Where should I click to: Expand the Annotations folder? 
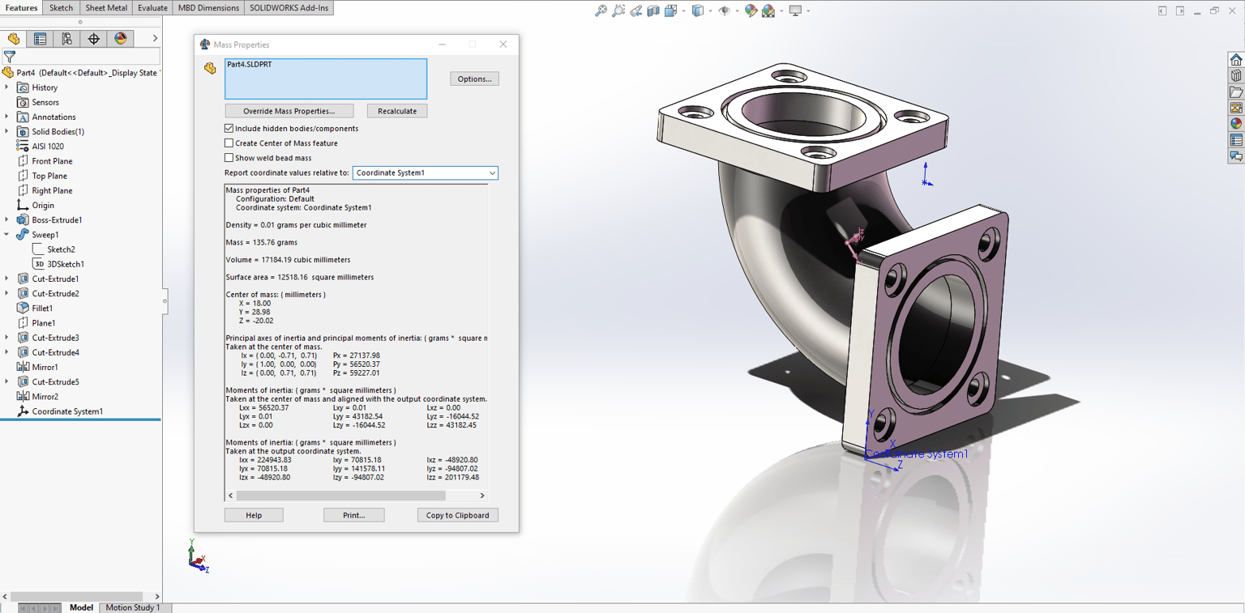6,117
